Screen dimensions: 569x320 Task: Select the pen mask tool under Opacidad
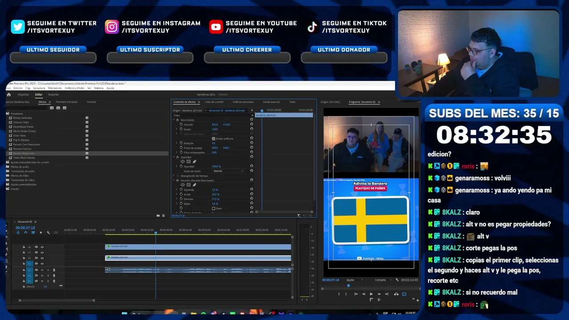coord(194,161)
